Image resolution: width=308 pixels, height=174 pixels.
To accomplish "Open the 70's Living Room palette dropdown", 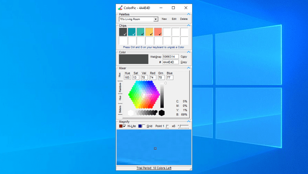I will point(156,19).
